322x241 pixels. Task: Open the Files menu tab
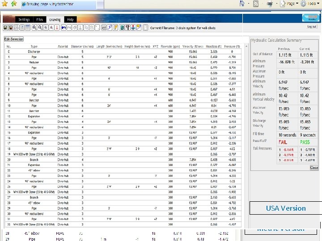pos(40,20)
